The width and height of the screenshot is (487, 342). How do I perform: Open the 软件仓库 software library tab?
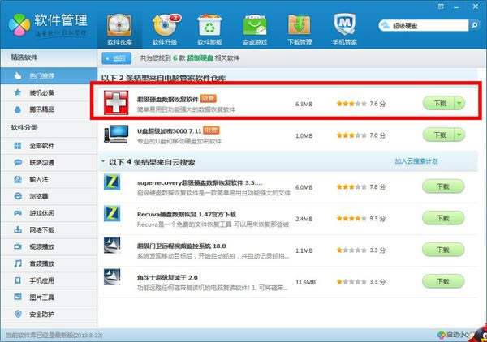click(x=119, y=30)
